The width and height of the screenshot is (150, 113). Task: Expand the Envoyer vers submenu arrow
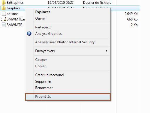[x=107, y=51]
